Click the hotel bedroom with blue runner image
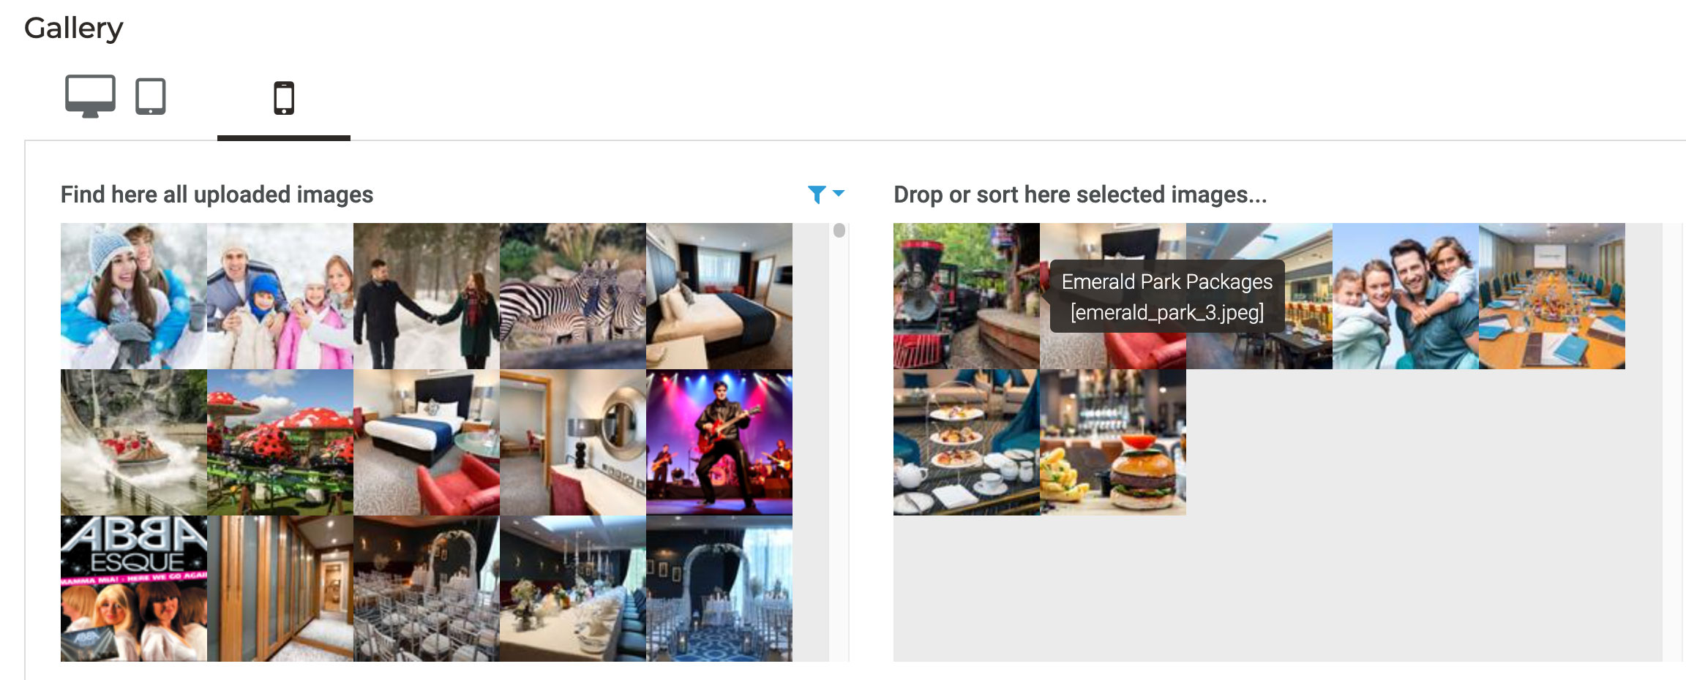This screenshot has height=680, width=1686. pyautogui.click(x=427, y=442)
